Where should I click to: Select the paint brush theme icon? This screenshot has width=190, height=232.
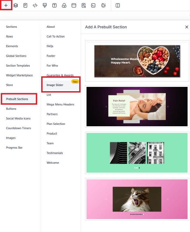pos(45,5)
